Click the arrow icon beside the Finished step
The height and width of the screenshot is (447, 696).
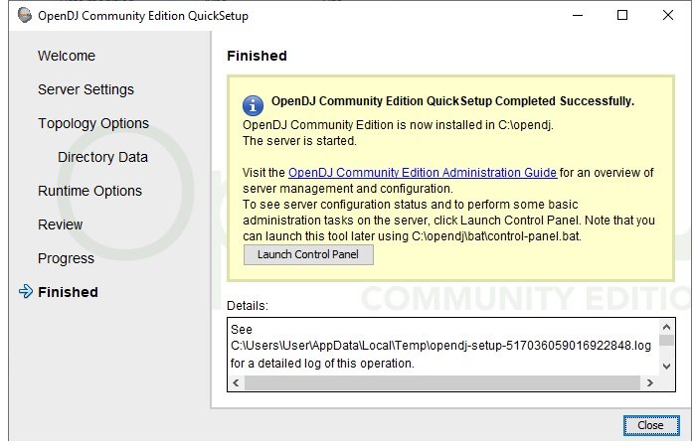(26, 292)
